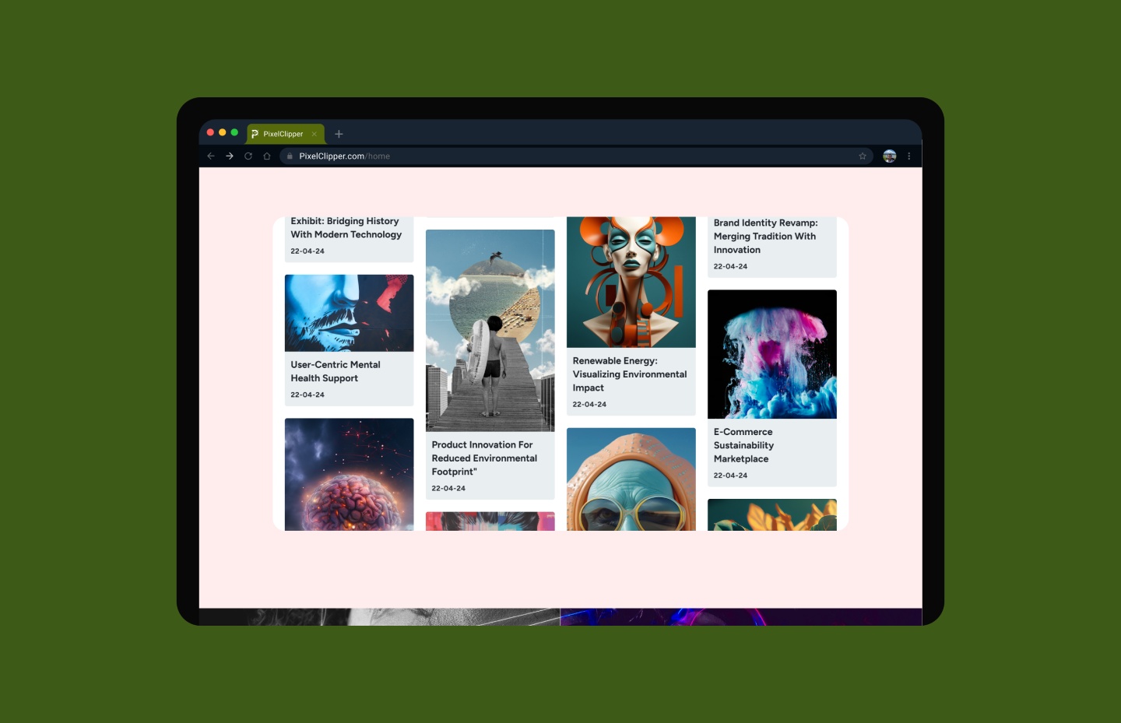Reload the page with the refresh icon
This screenshot has height=723, width=1121.
tap(248, 156)
